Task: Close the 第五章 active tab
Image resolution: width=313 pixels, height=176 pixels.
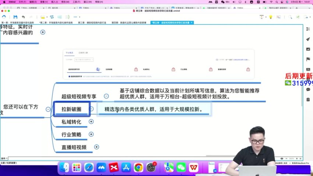Action: [191, 23]
